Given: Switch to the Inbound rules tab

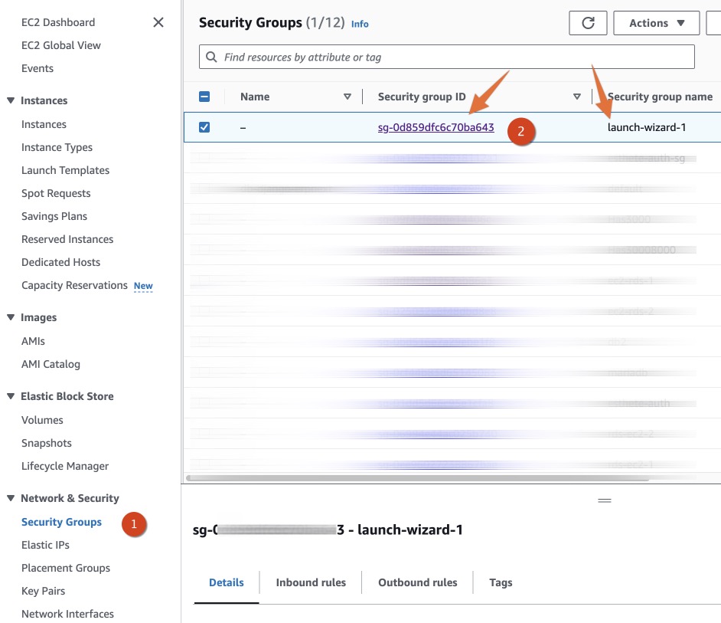Looking at the screenshot, I should pyautogui.click(x=310, y=582).
